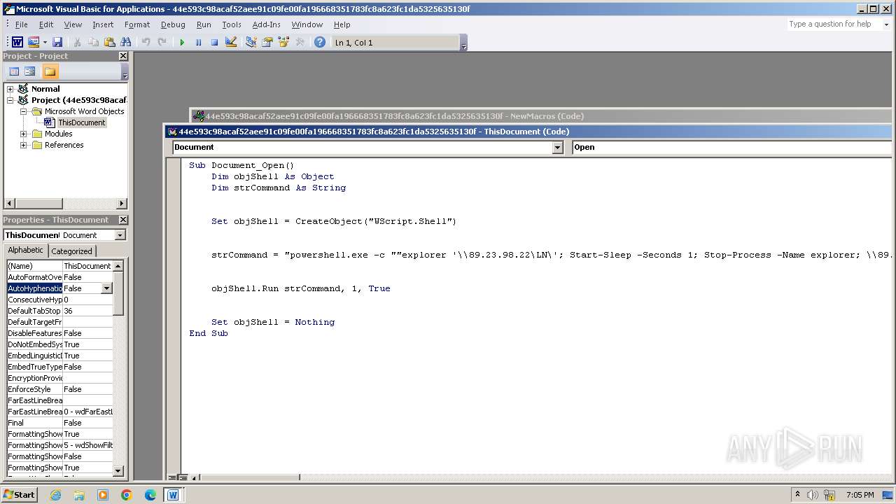
Task: Click the Windows Start button
Action: (20, 494)
